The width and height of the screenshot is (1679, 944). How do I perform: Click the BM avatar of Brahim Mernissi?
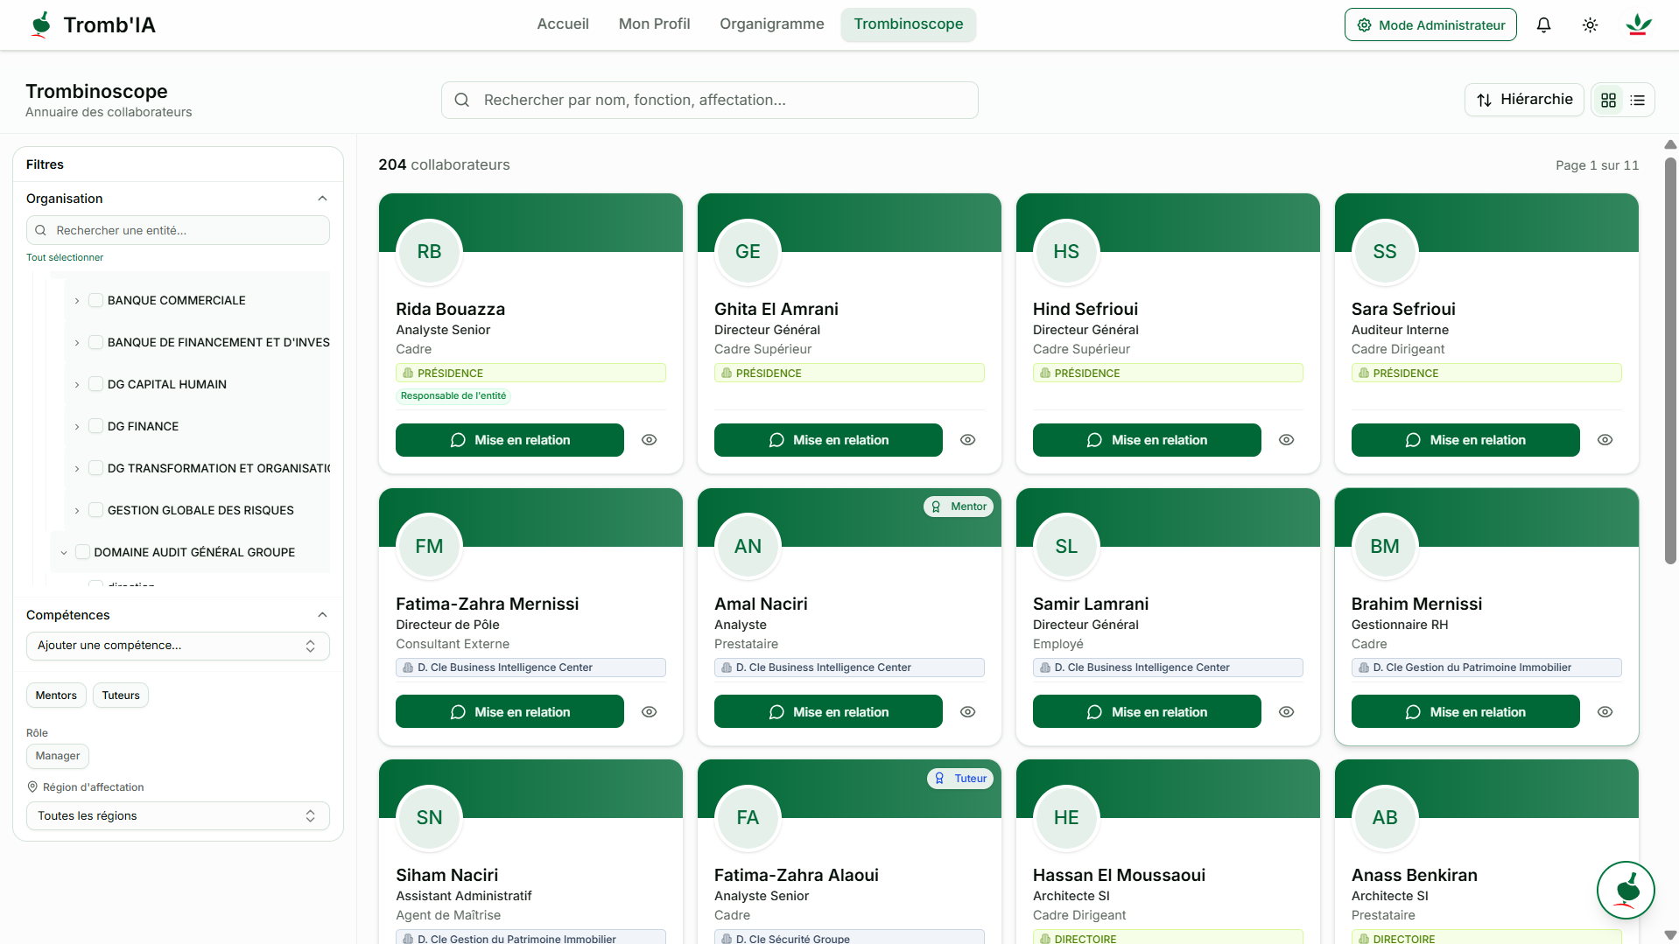coord(1385,547)
